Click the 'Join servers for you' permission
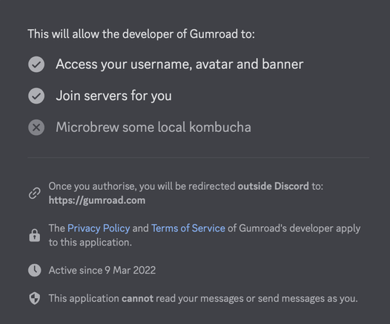Screen dimensions: 390x324 [114, 96]
